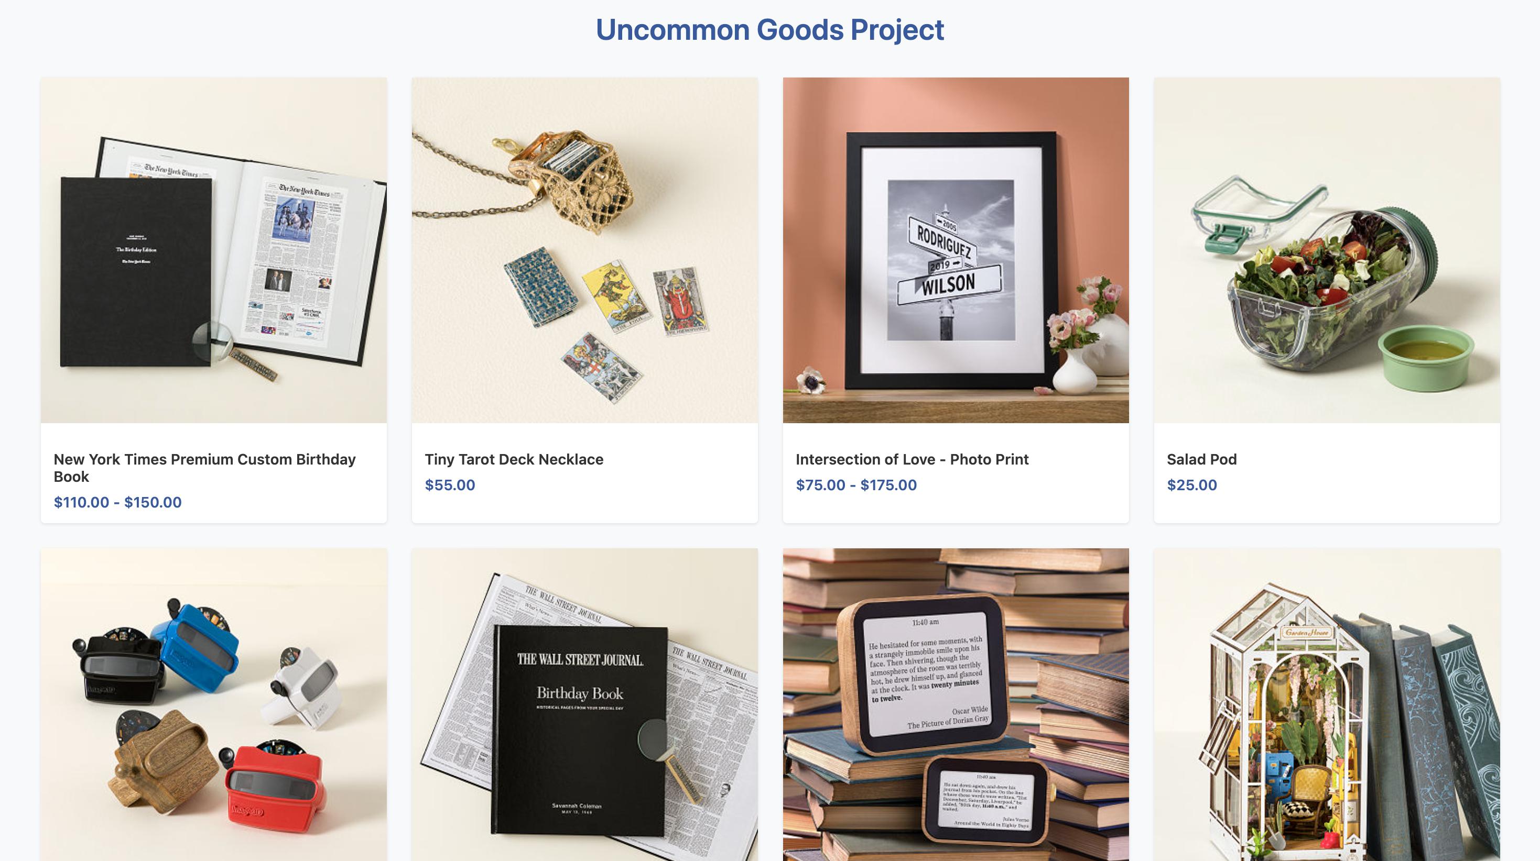The width and height of the screenshot is (1540, 861).
Task: Click the $25.00 Salad Pod price
Action: pos(1191,485)
